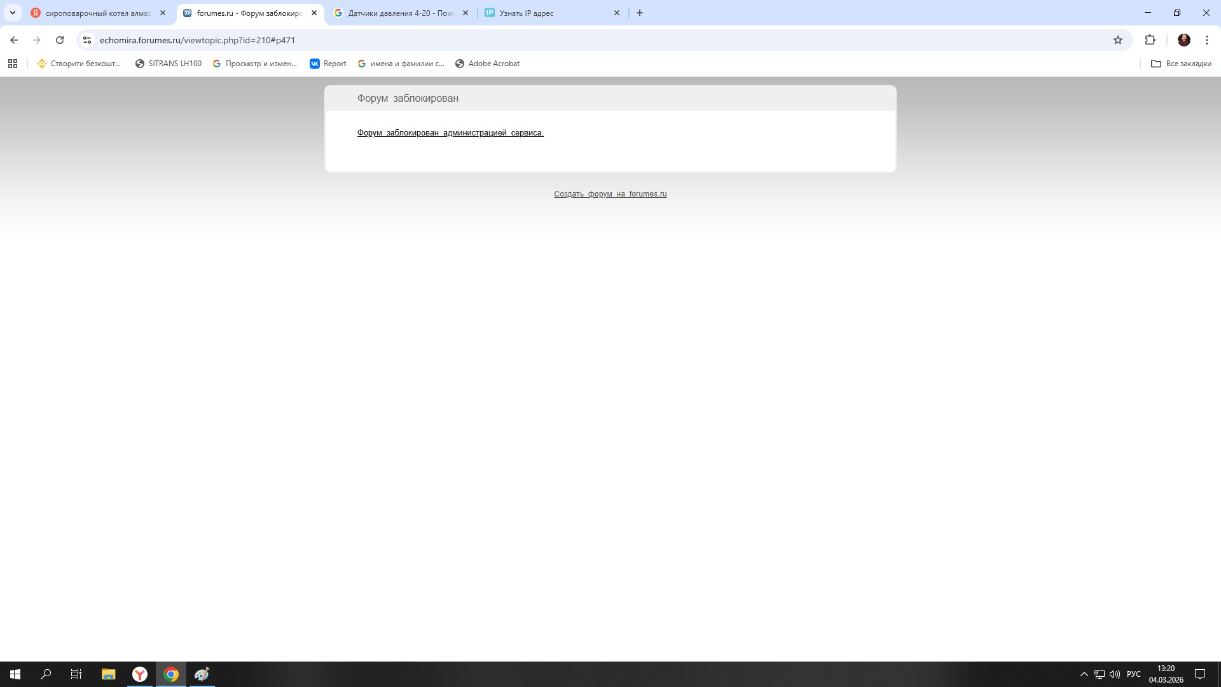
Task: Close the сыроповарочный котел tab
Action: point(163,13)
